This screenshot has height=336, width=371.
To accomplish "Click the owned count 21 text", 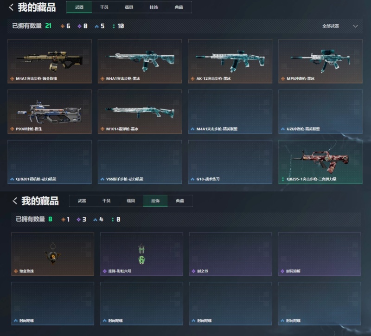I will pyautogui.click(x=48, y=26).
